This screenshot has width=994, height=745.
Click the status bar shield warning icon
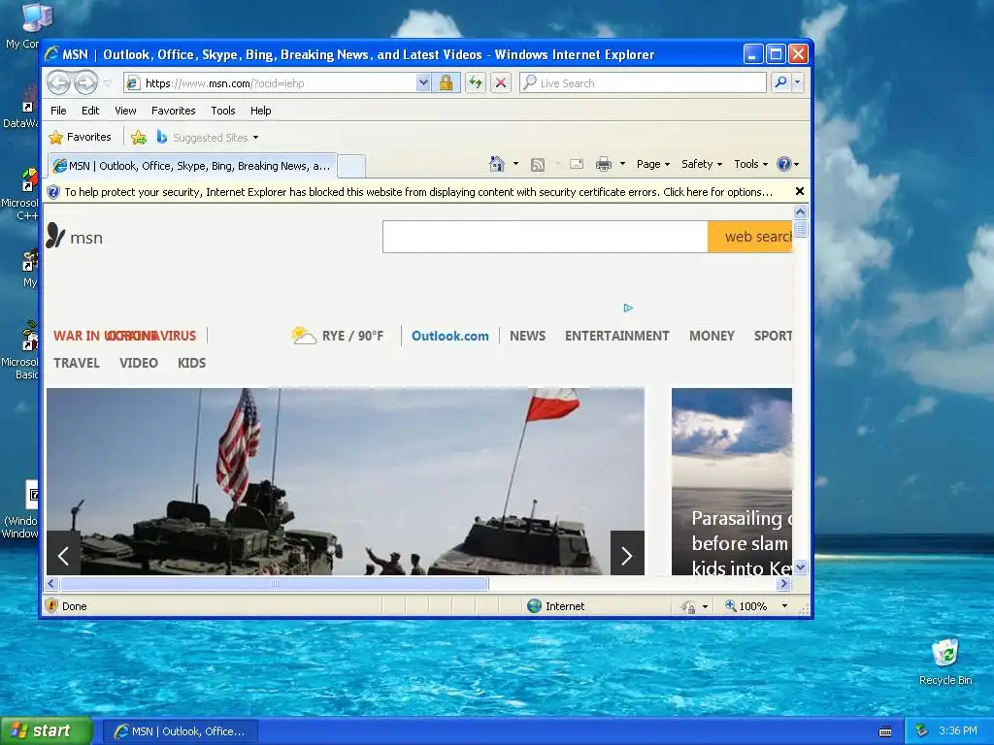tap(52, 605)
